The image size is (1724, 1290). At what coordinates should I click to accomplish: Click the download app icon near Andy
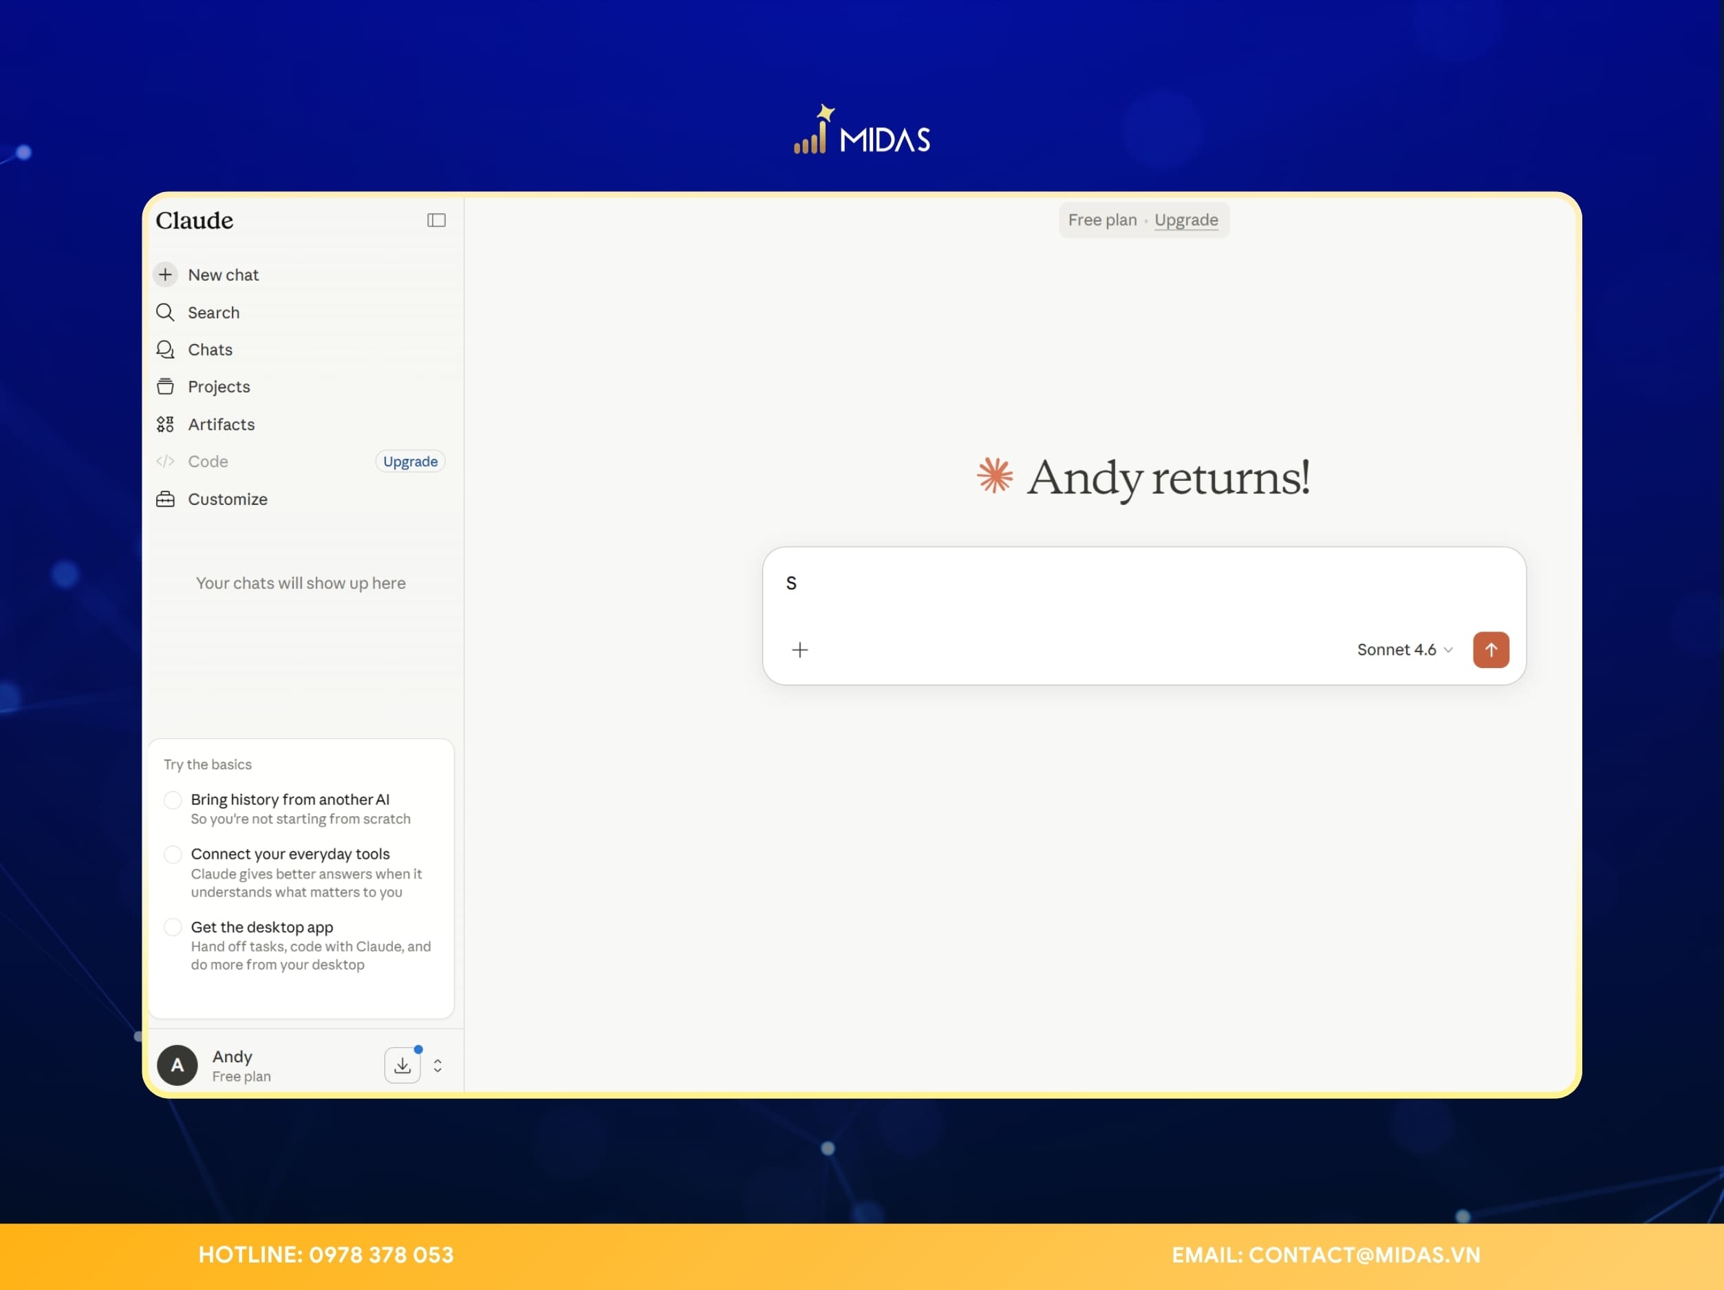pos(402,1066)
